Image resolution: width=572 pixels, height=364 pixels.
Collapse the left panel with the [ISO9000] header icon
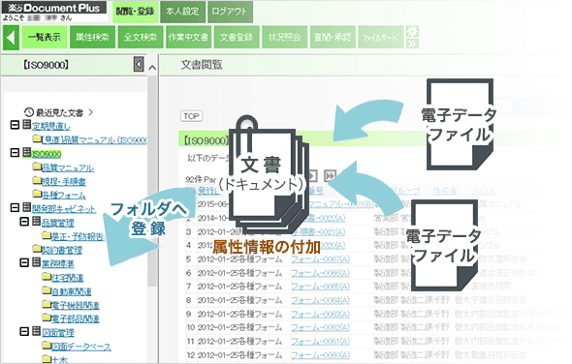[139, 65]
